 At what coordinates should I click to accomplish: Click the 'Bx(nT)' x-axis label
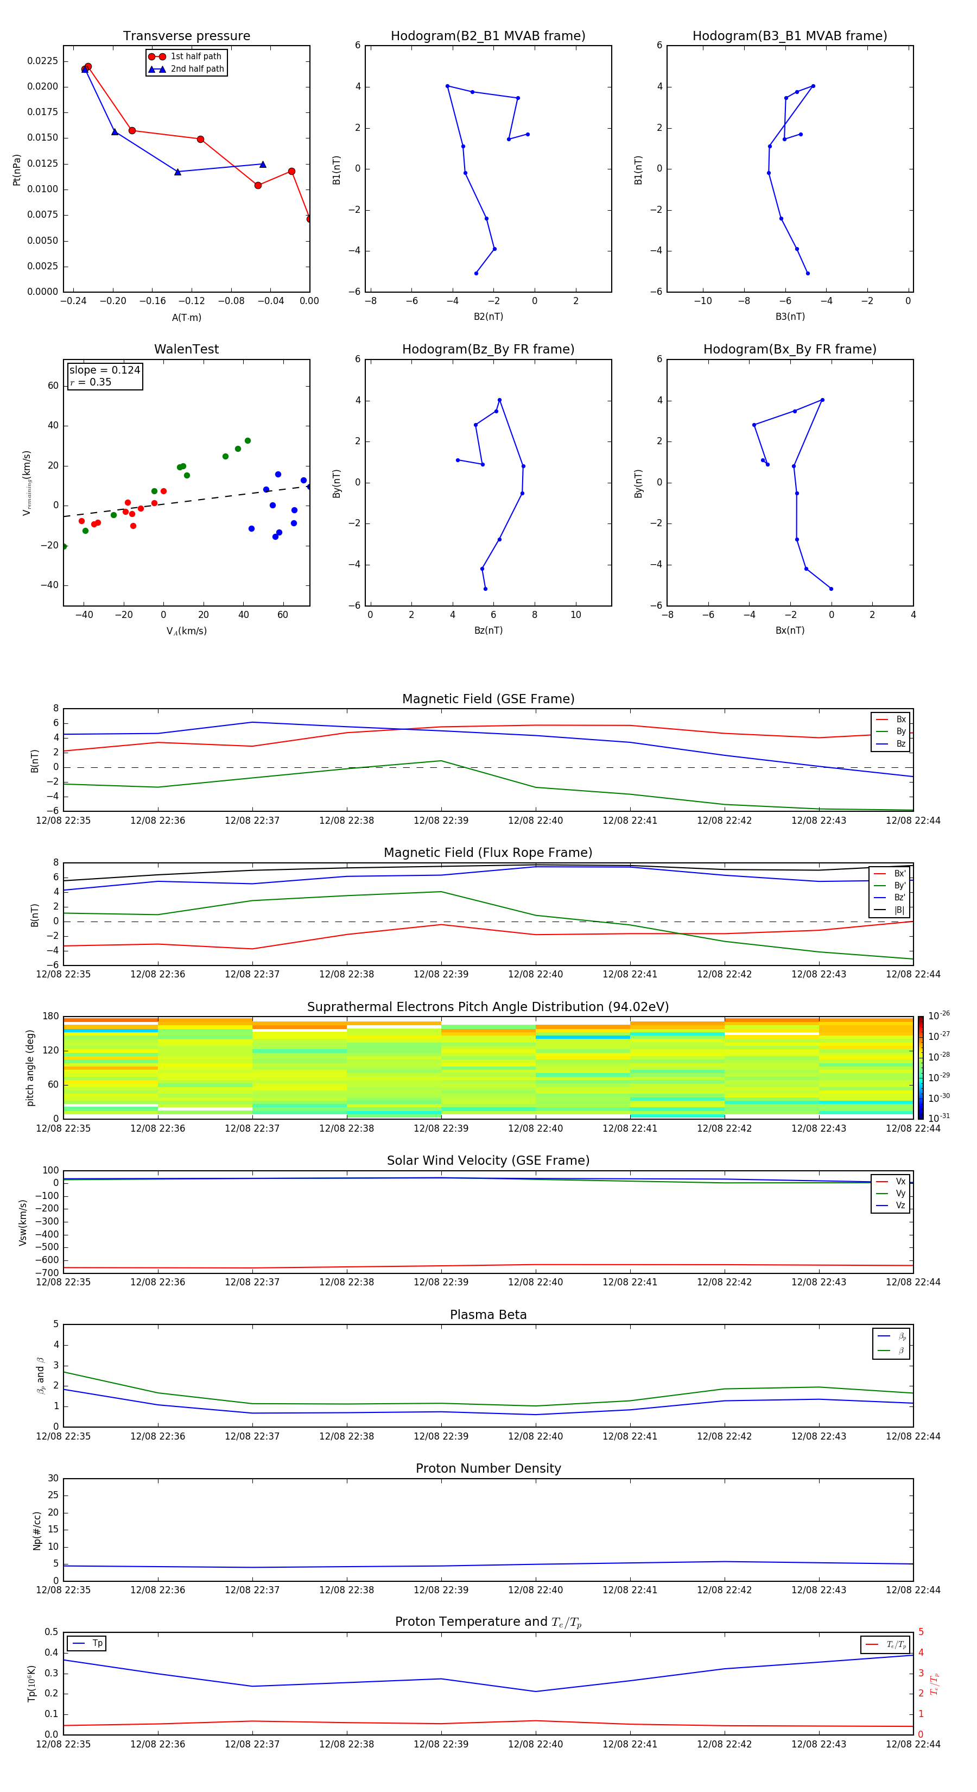coord(790,630)
